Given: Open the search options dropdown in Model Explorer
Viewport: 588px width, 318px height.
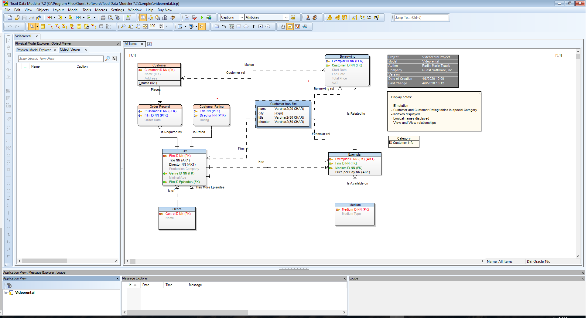Looking at the screenshot, I should (114, 59).
